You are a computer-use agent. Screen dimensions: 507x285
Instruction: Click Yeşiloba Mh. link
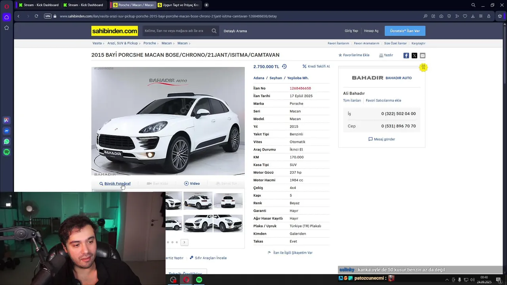point(298,78)
